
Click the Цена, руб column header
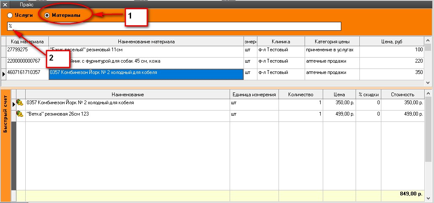(391, 42)
